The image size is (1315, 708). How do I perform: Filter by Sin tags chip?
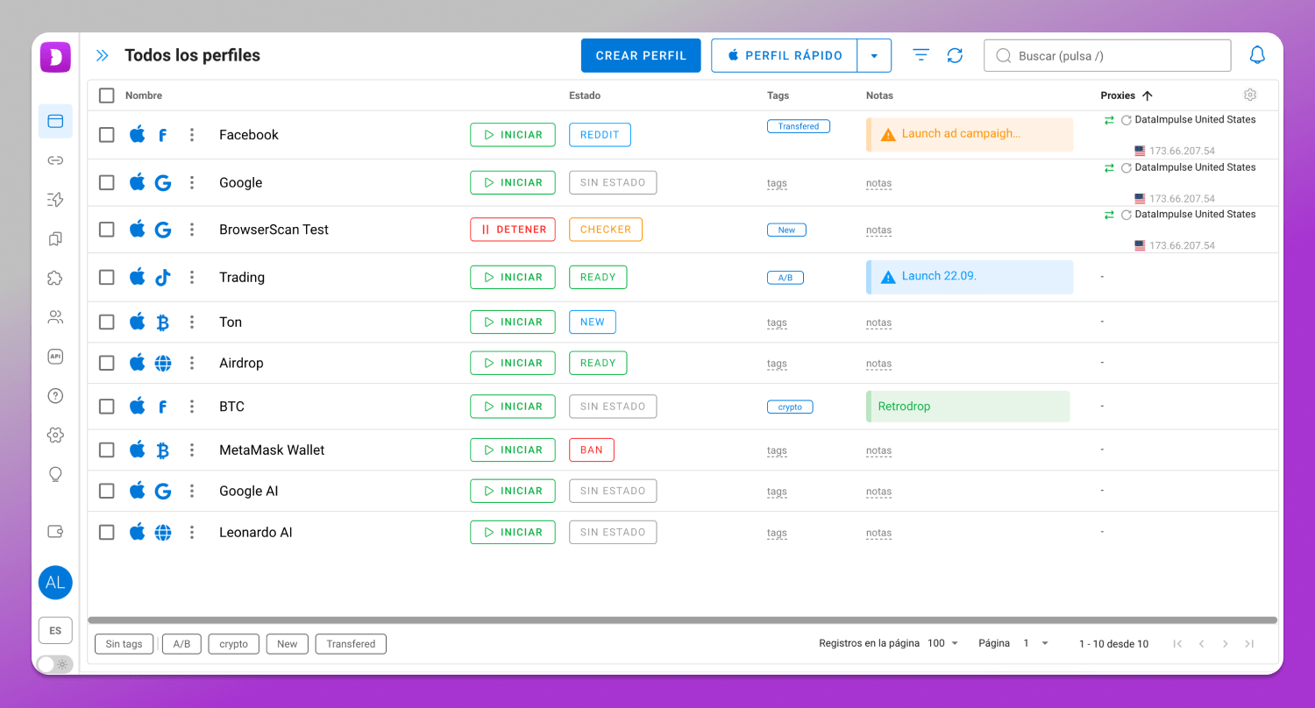pyautogui.click(x=124, y=644)
